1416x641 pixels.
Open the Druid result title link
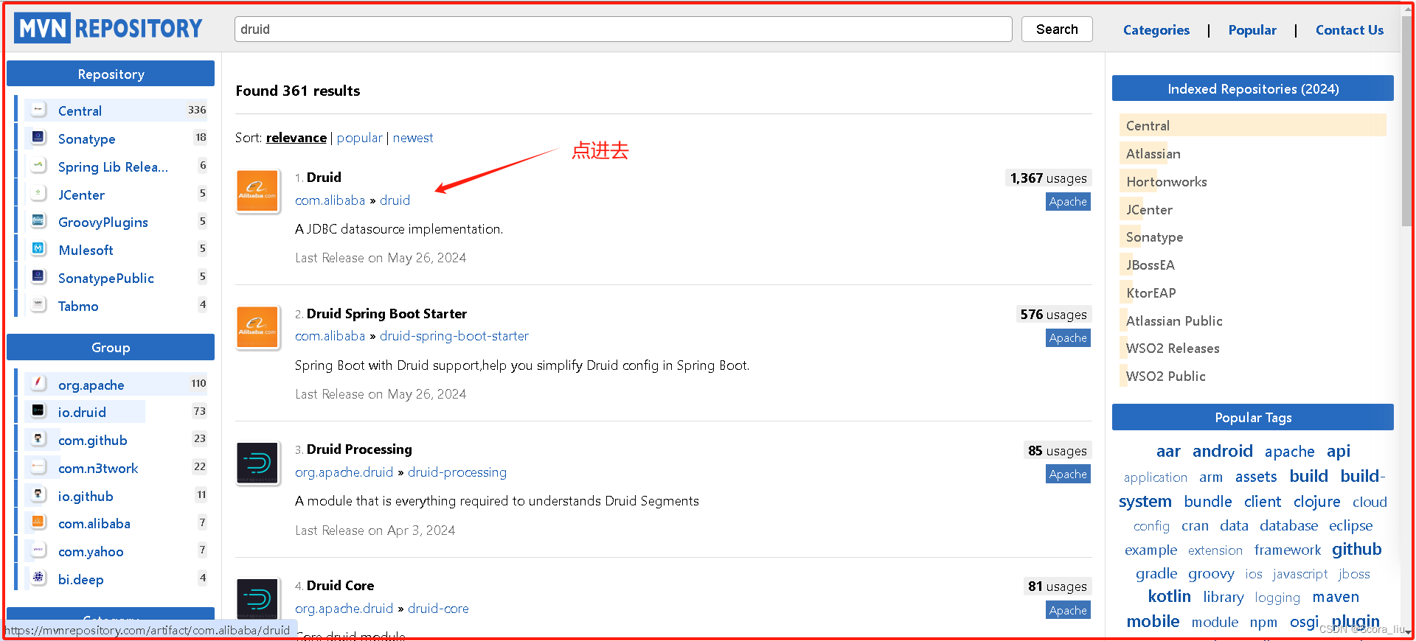tap(324, 178)
